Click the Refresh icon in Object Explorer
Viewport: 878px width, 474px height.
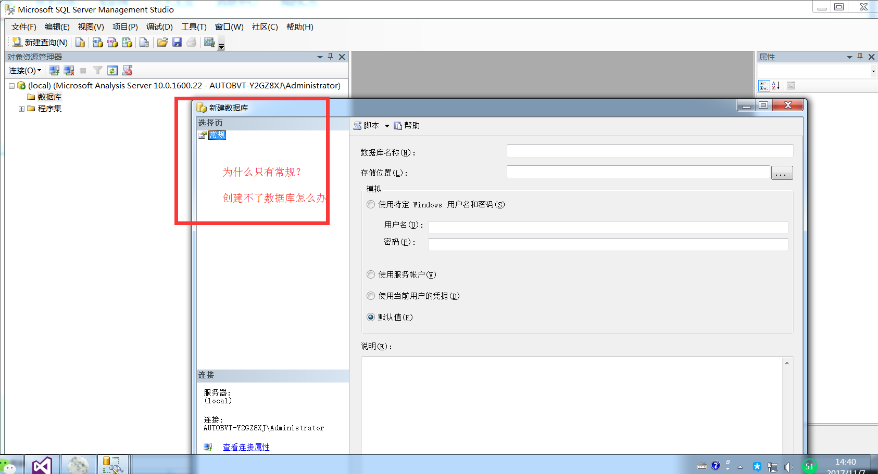coord(112,71)
